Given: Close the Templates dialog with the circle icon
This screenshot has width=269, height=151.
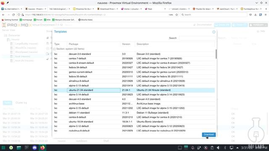Looking at the screenshot, I should click(x=214, y=32).
